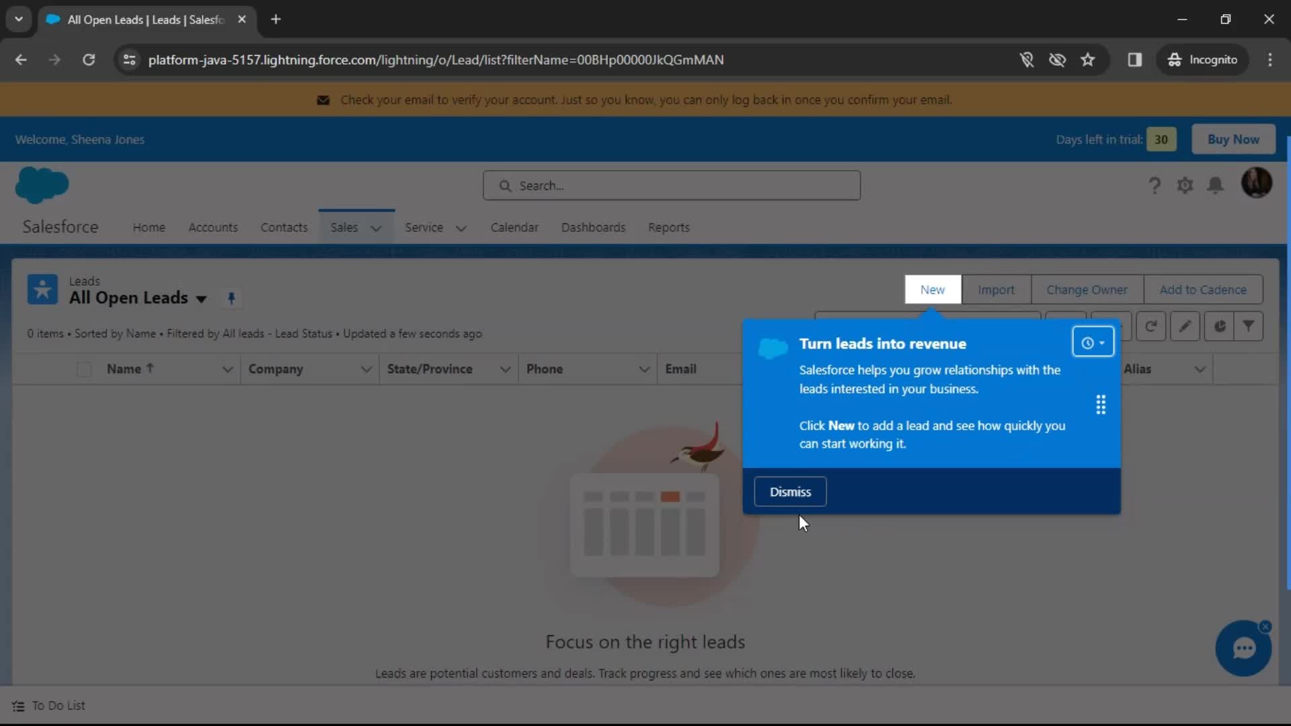This screenshot has width=1291, height=726.
Task: Open the help question mark icon
Action: coord(1155,185)
